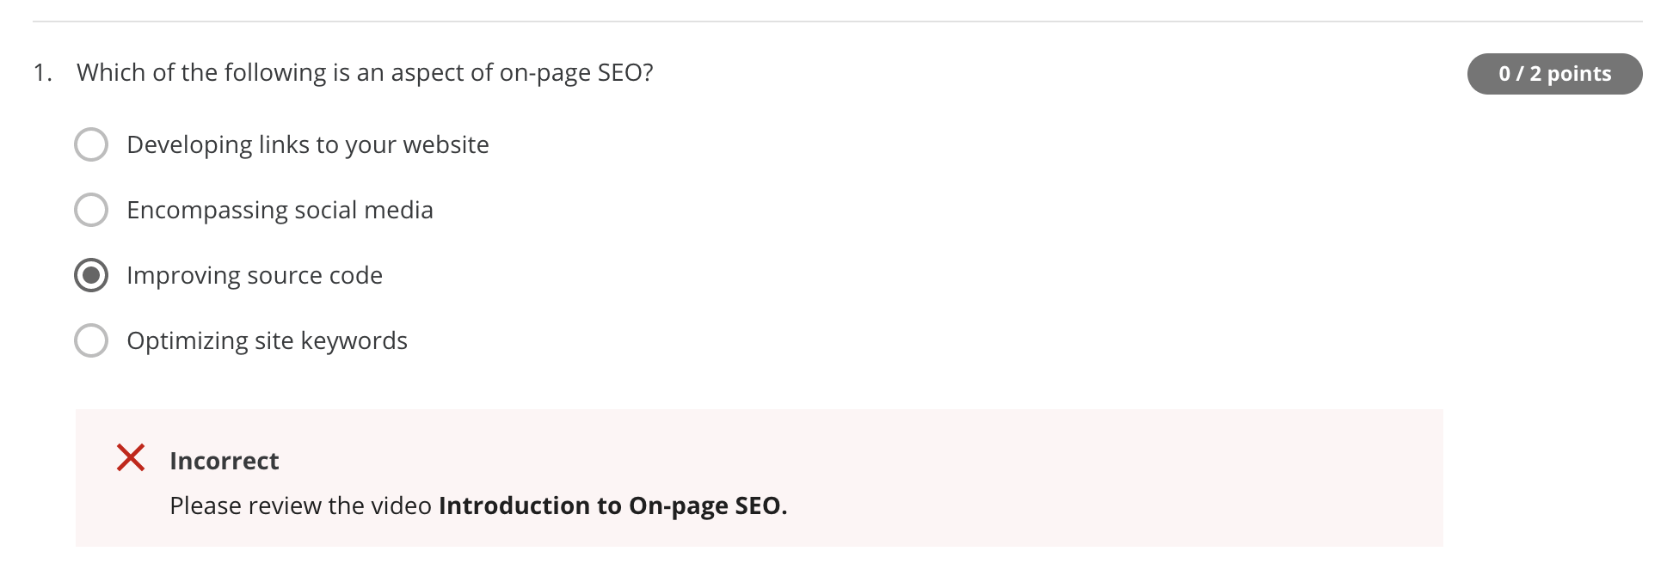Click the 'Incorrect' feedback heading
The width and height of the screenshot is (1667, 588).
[224, 461]
